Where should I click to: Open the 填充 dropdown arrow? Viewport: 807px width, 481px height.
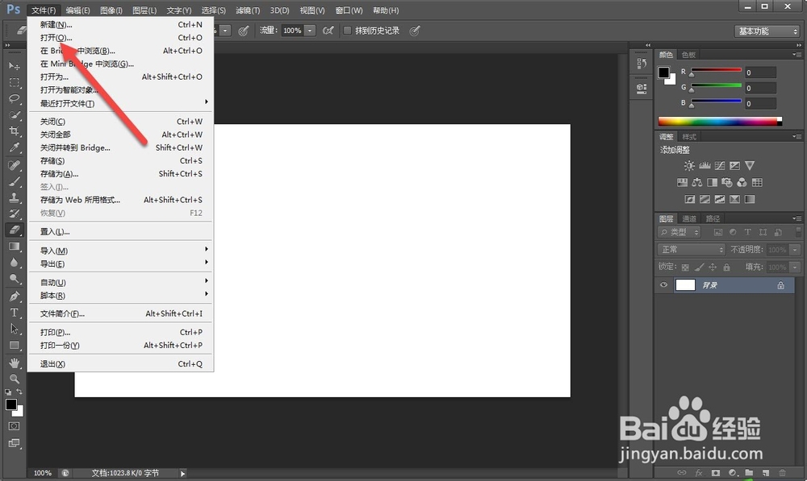[795, 267]
